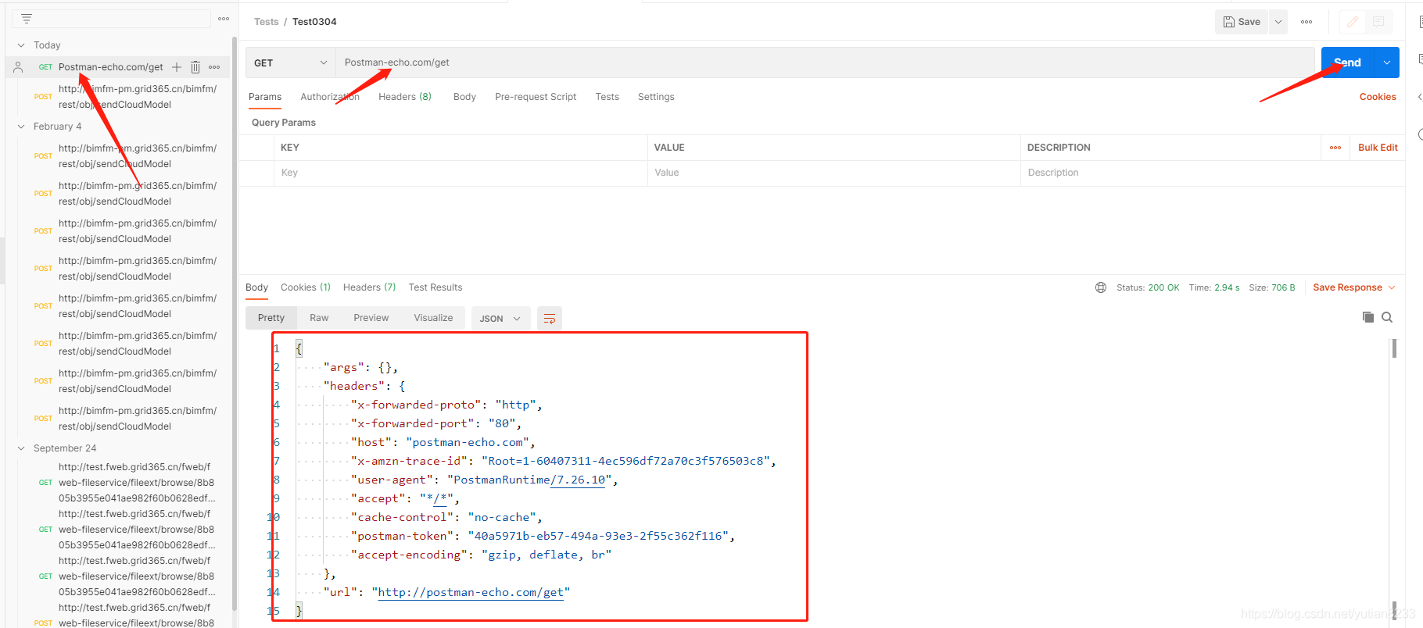Click the Status: 200 OK indicator
The width and height of the screenshot is (1423, 628).
point(1148,287)
